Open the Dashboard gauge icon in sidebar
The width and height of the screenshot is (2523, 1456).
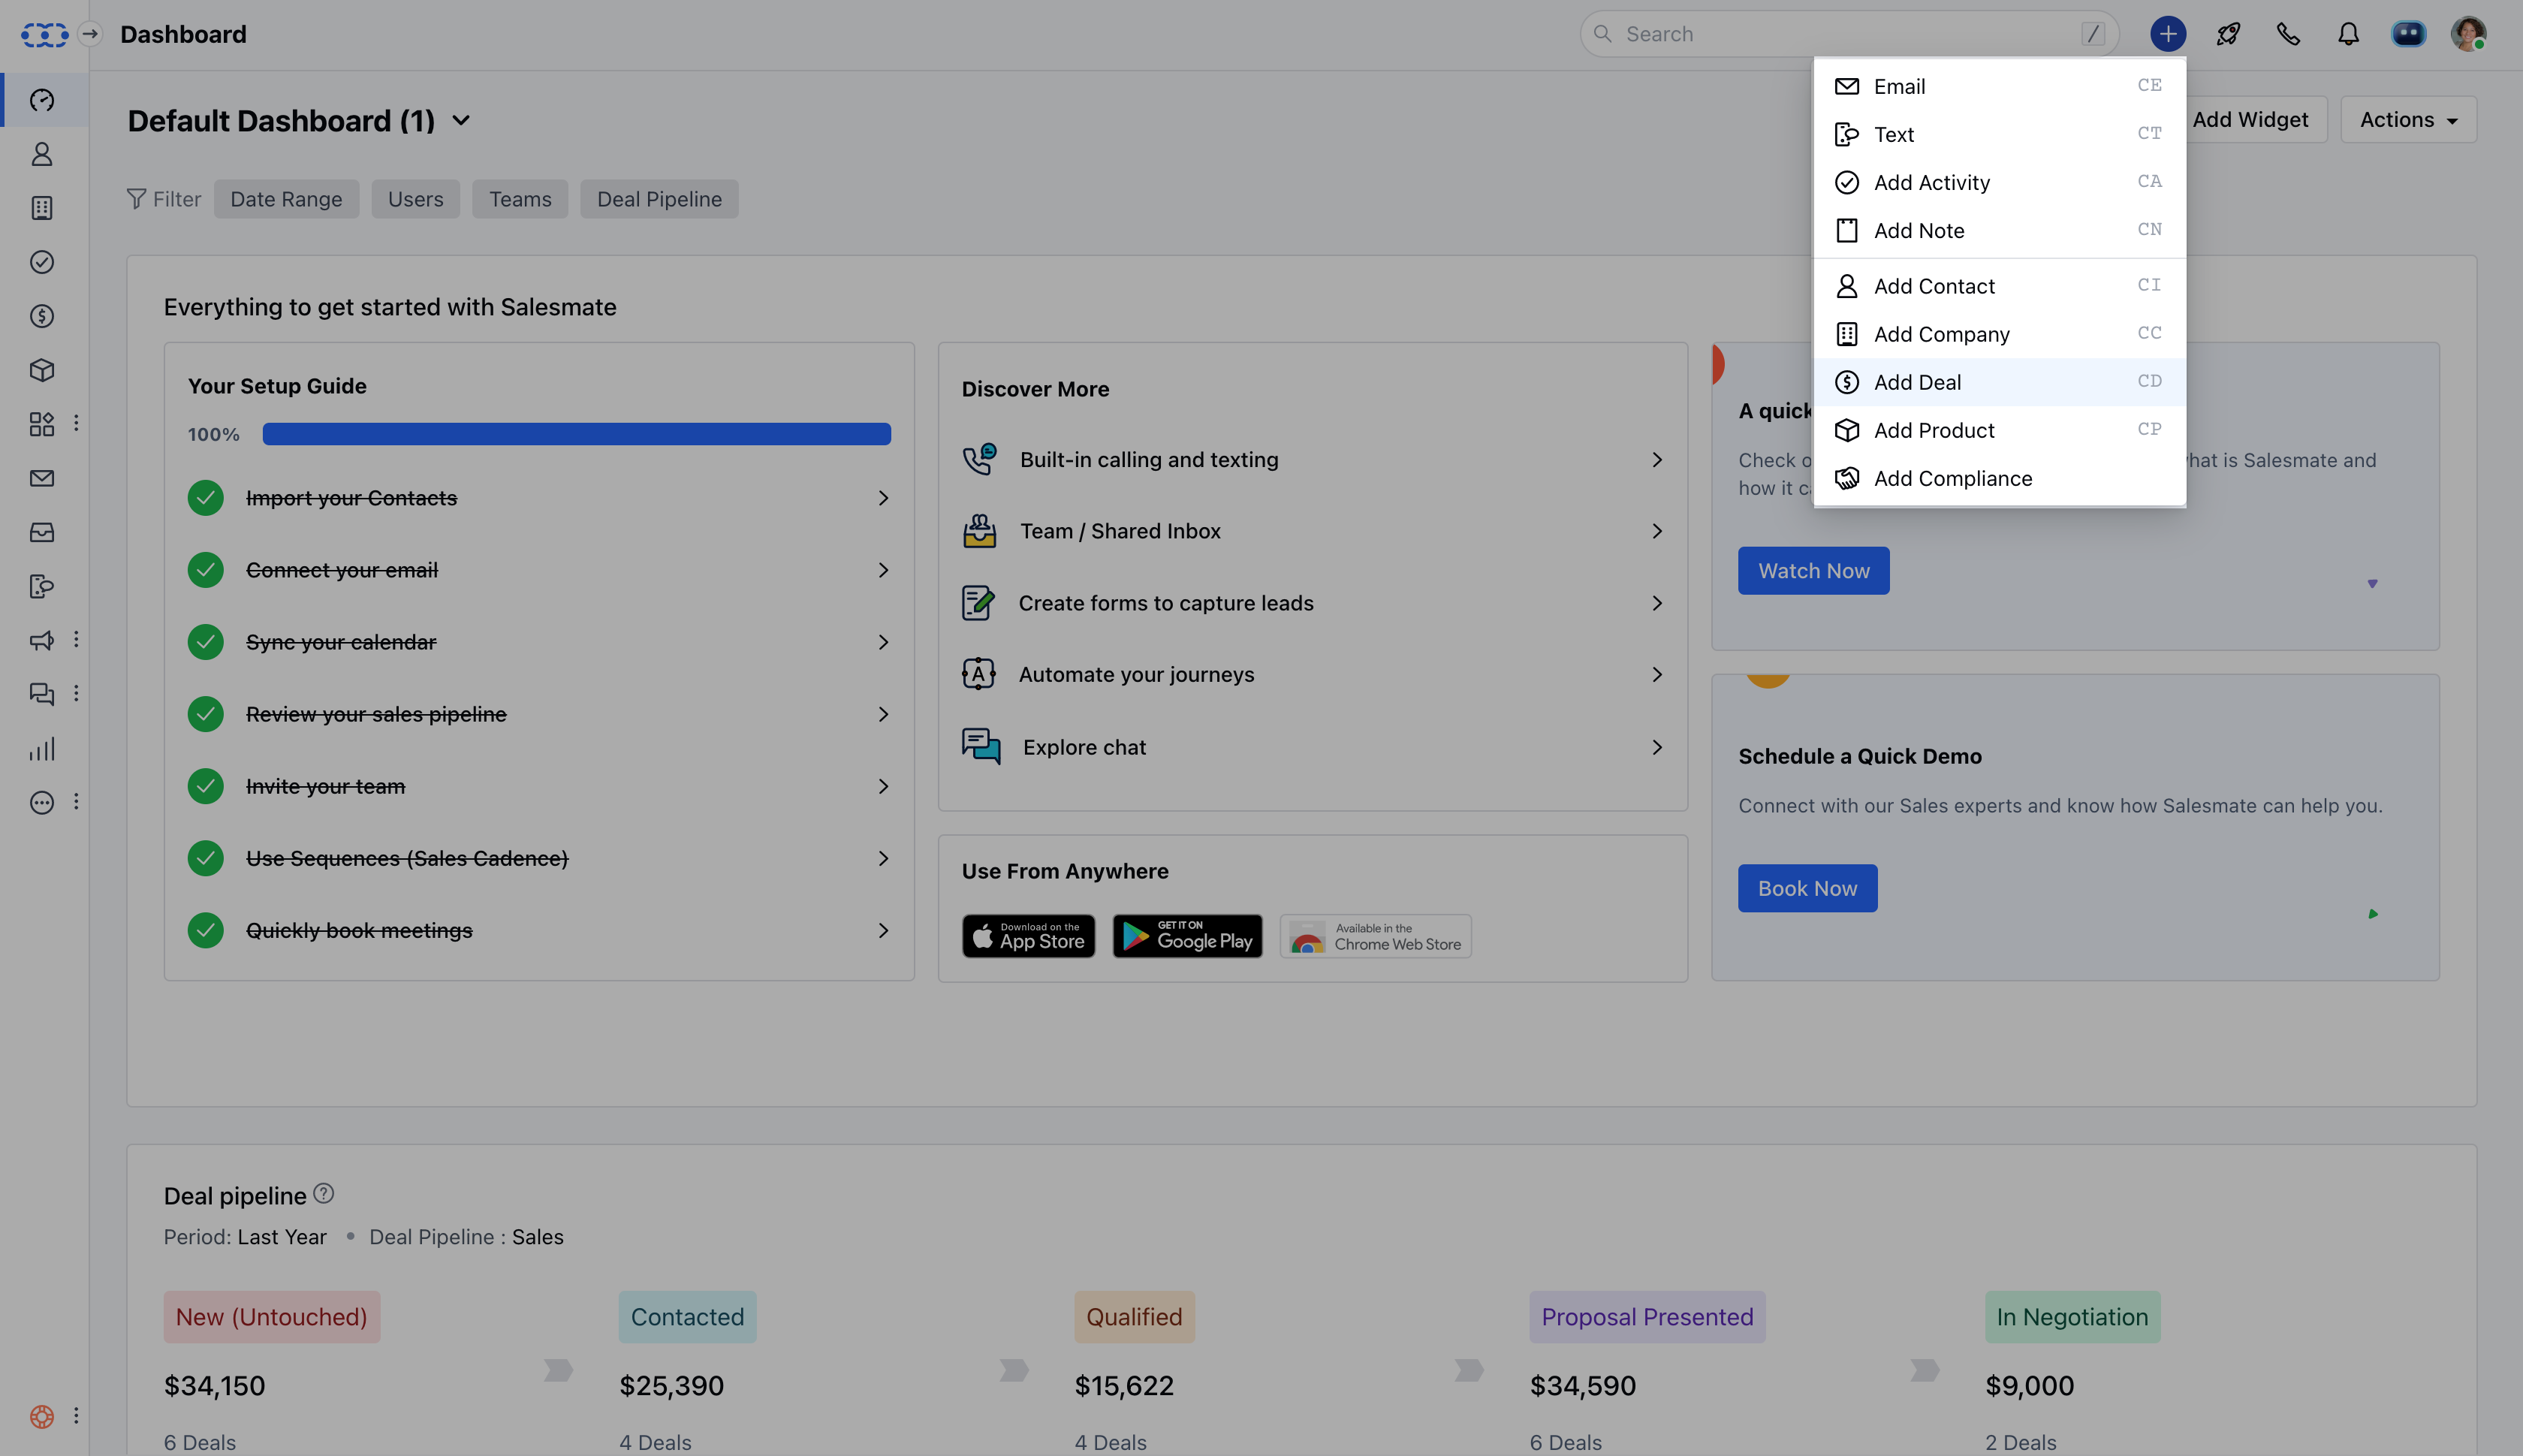click(x=42, y=100)
